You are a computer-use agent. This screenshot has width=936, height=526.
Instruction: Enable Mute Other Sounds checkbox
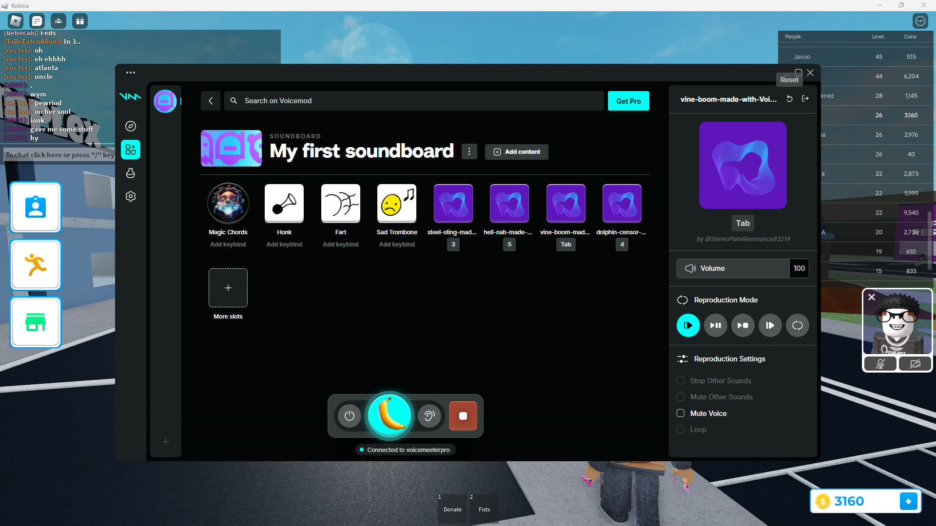coord(681,397)
